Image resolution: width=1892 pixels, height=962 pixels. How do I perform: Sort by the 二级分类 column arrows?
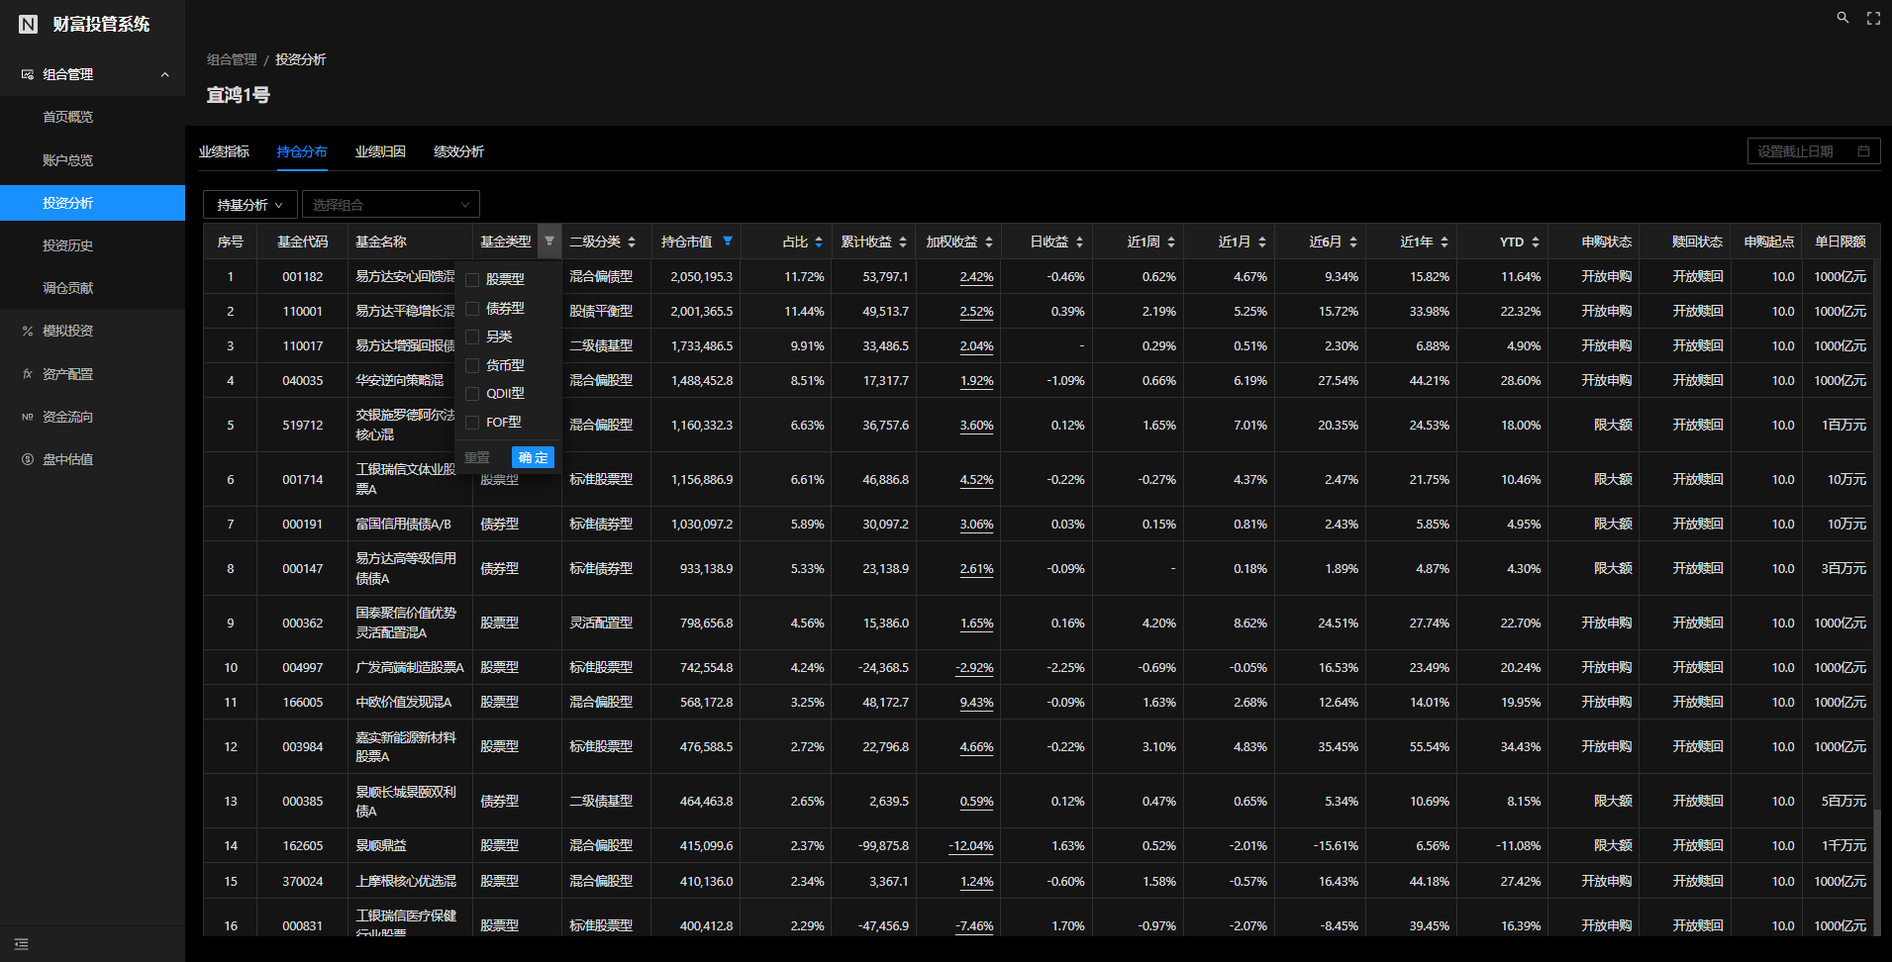632,241
